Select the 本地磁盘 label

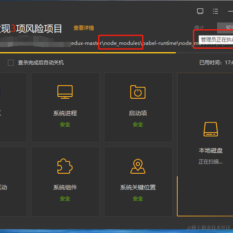tap(211, 150)
